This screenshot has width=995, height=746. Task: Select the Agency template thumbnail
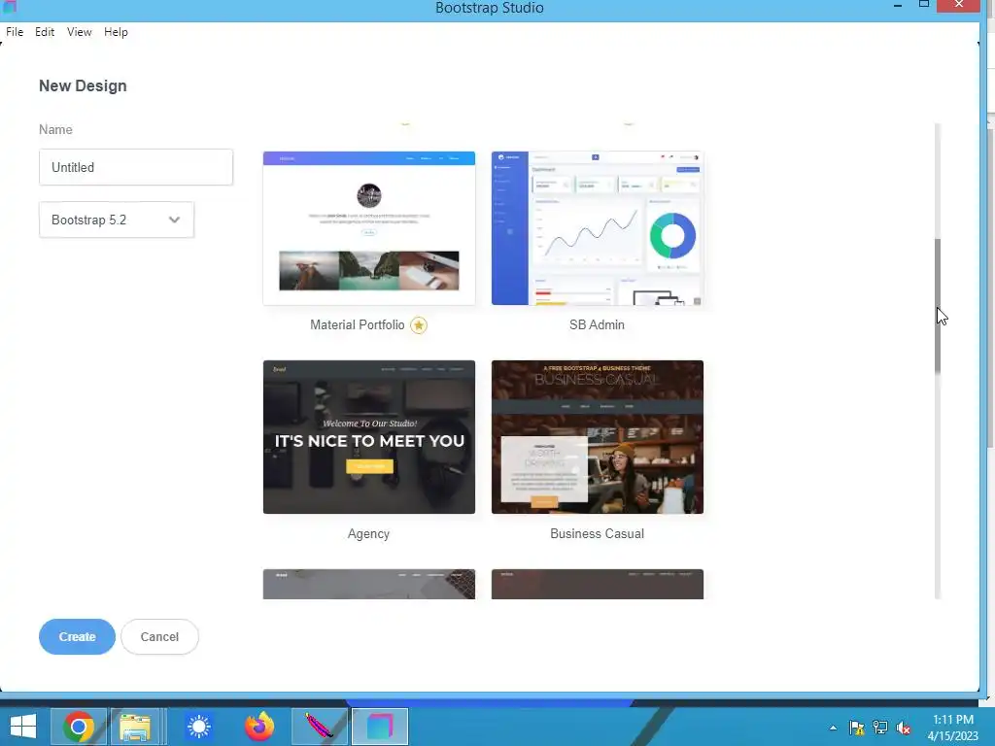point(368,437)
